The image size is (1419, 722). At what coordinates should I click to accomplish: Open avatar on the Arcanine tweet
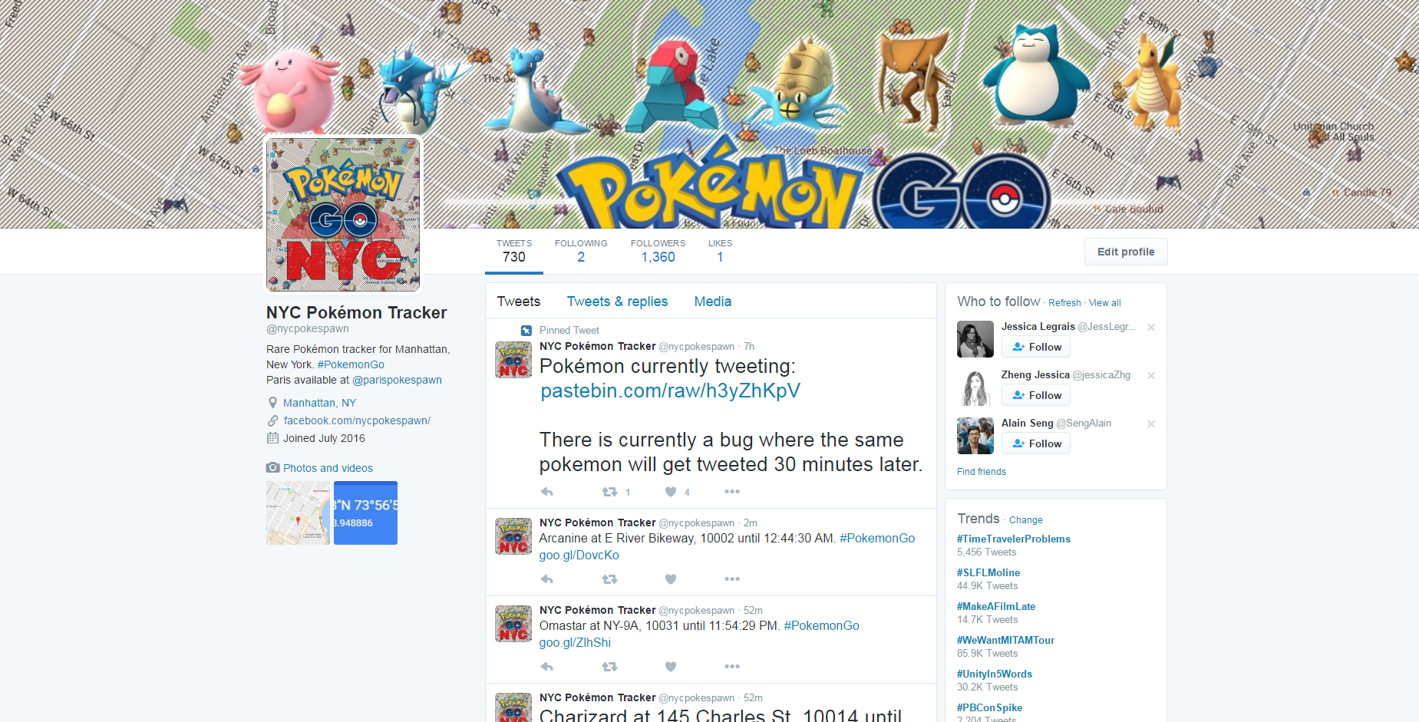(513, 536)
